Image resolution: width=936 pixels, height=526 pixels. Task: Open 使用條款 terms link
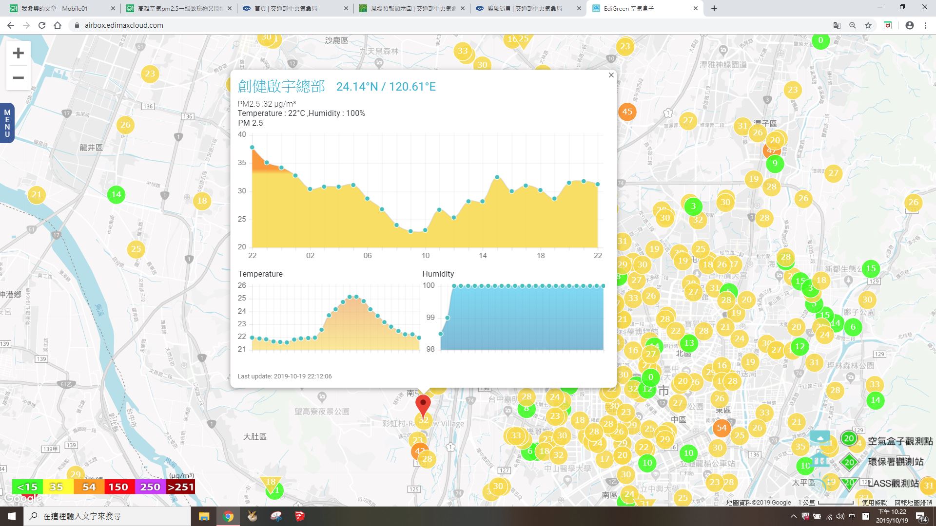(x=874, y=502)
